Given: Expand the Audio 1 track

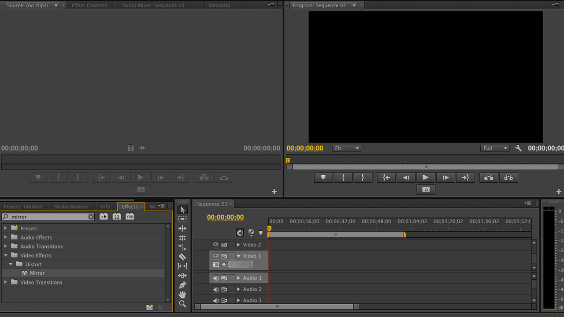Looking at the screenshot, I should (x=239, y=278).
